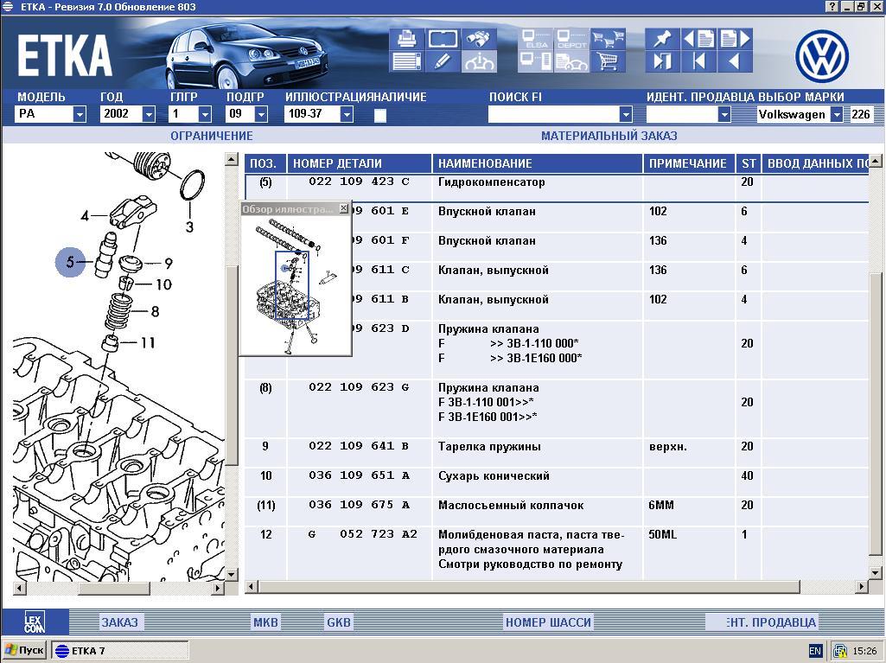Viewport: 886px width, 663px height.
Task: Jump to first with the bar-arrow icon
Action: click(698, 61)
